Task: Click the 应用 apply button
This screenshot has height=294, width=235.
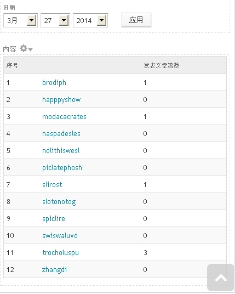Action: 136,20
